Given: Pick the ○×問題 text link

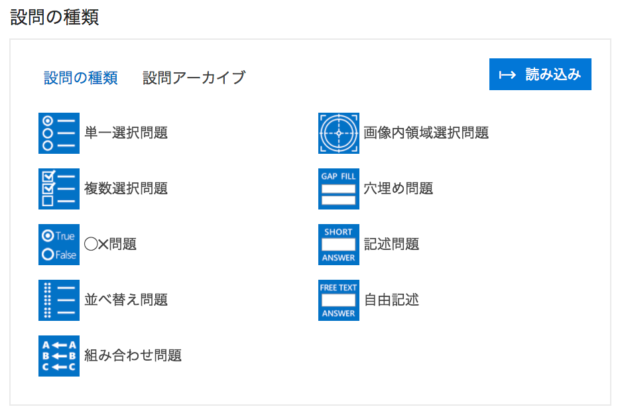Looking at the screenshot, I should pyautogui.click(x=111, y=245).
